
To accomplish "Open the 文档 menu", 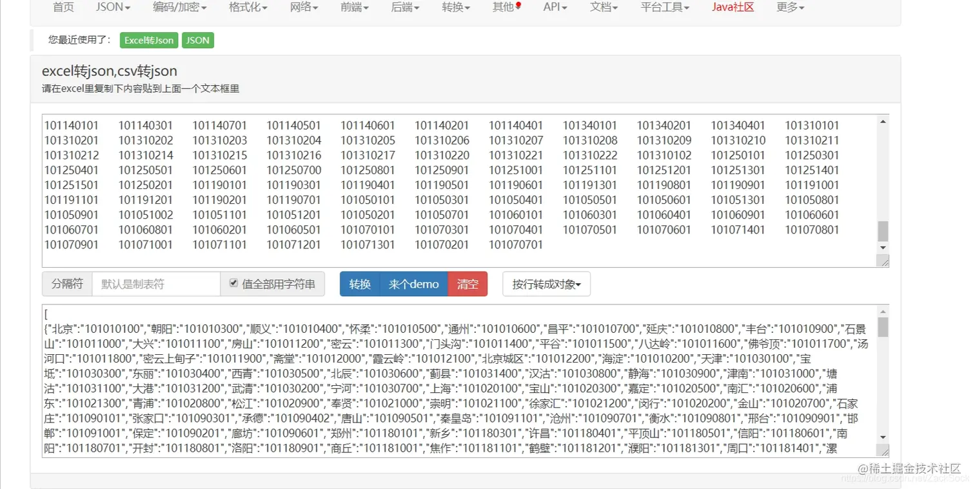I will 604,7.
